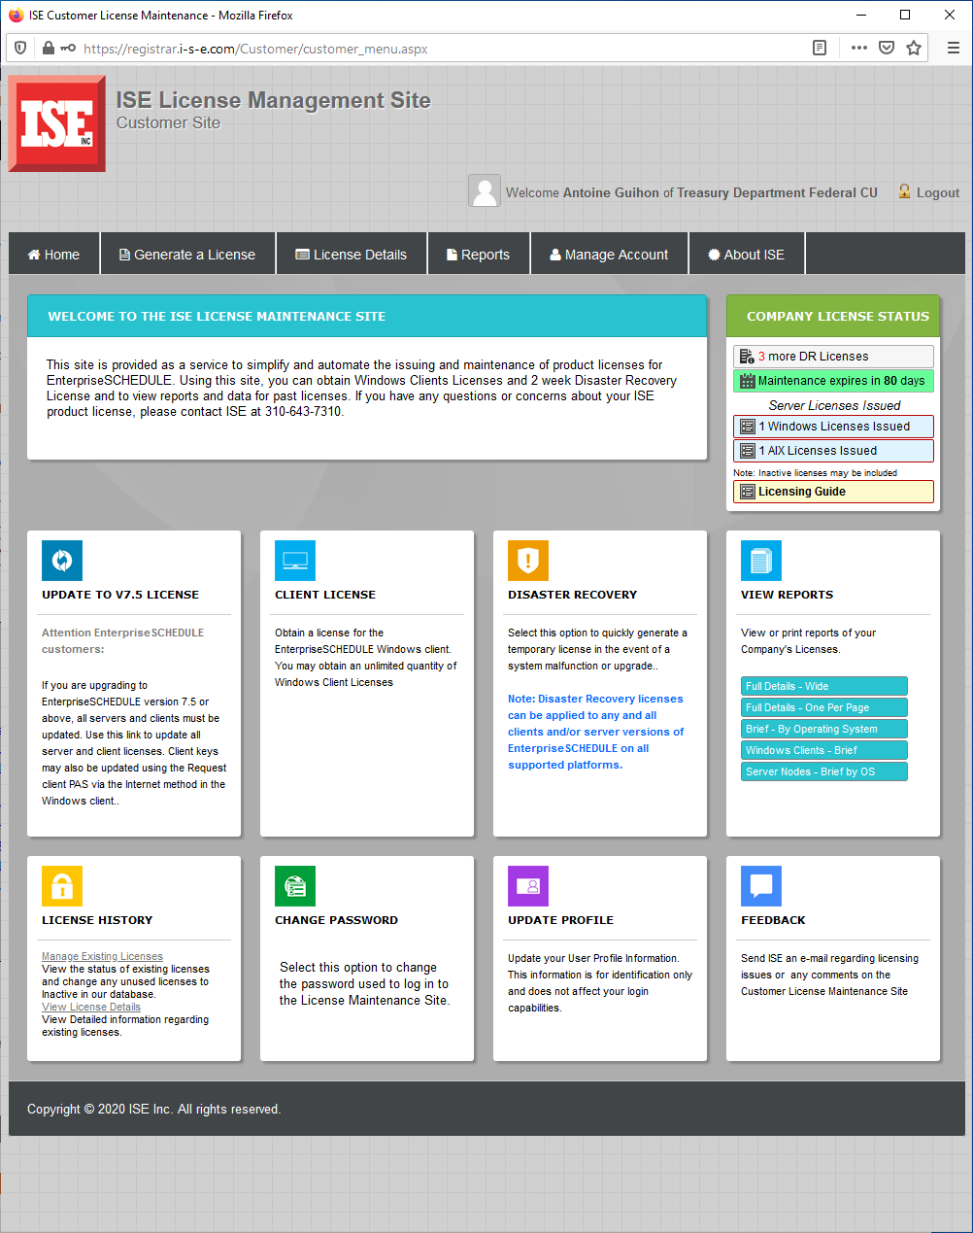This screenshot has height=1233, width=973.
Task: Click the License History padlock icon
Action: (62, 886)
